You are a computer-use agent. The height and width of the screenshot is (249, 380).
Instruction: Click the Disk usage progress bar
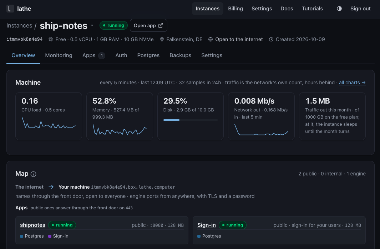tap(191, 120)
